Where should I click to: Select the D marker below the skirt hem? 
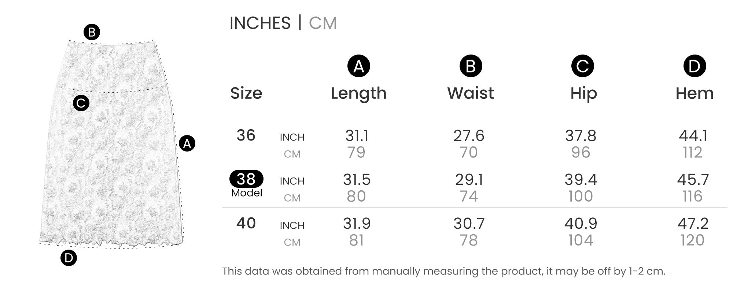coord(69,258)
